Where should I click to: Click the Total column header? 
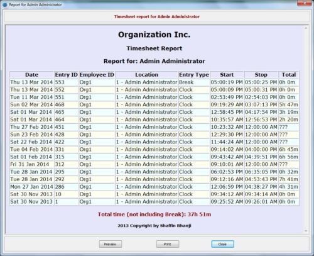tap(289, 75)
